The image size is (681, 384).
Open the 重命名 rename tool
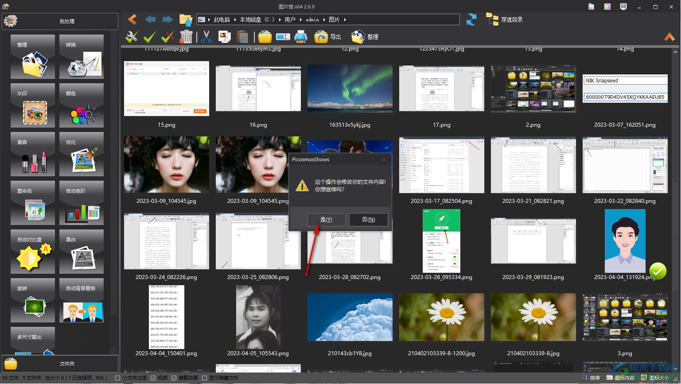[x=33, y=203]
